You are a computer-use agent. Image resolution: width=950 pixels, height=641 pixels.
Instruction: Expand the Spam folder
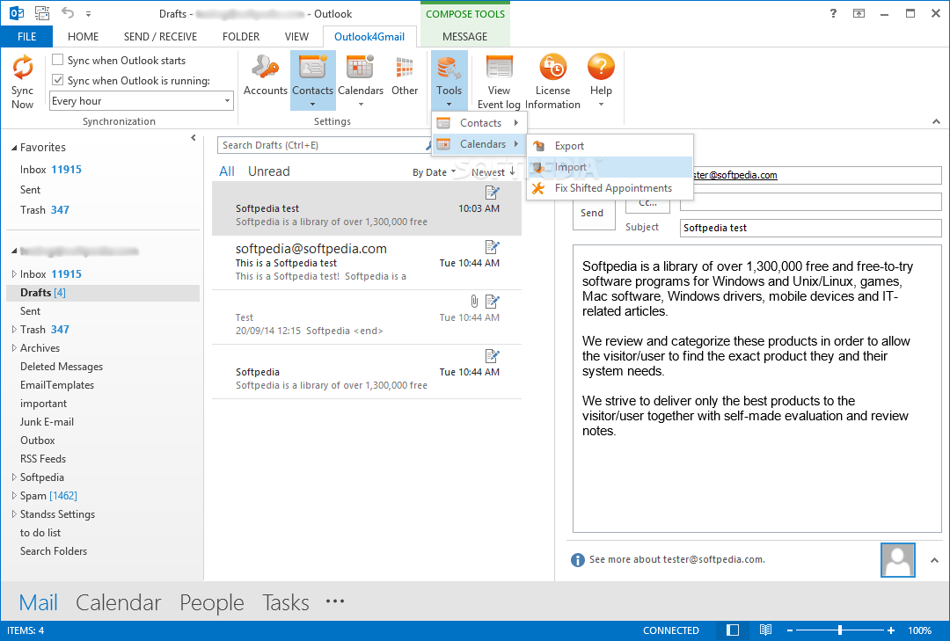(x=14, y=496)
